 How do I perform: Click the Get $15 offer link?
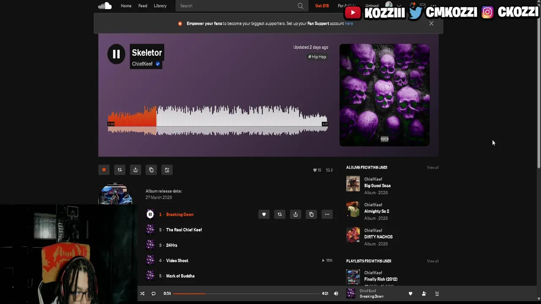click(322, 6)
